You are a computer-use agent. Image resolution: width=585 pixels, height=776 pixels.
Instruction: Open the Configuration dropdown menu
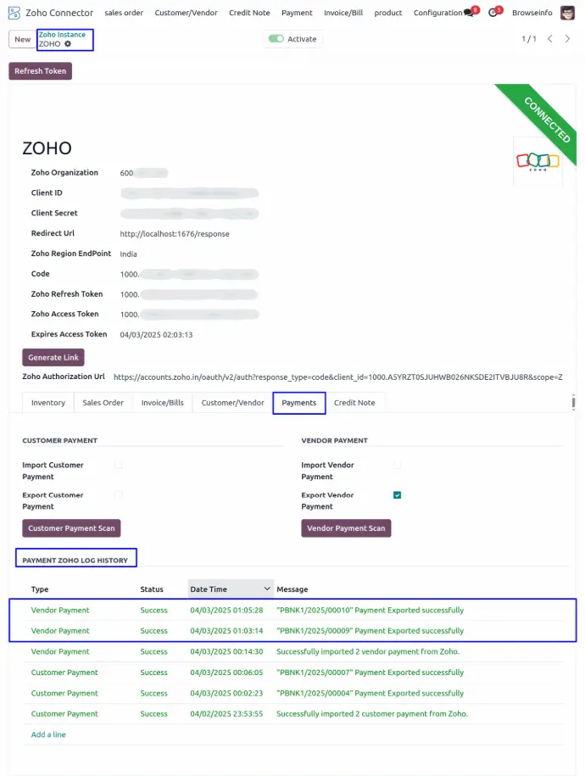(437, 13)
